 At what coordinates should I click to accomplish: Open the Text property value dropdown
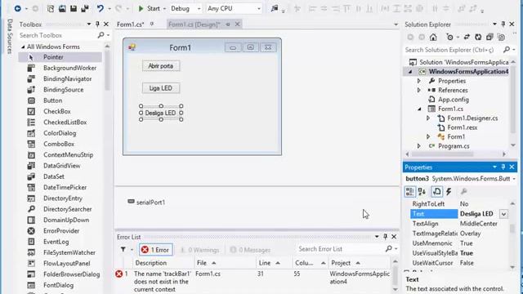coord(503,214)
